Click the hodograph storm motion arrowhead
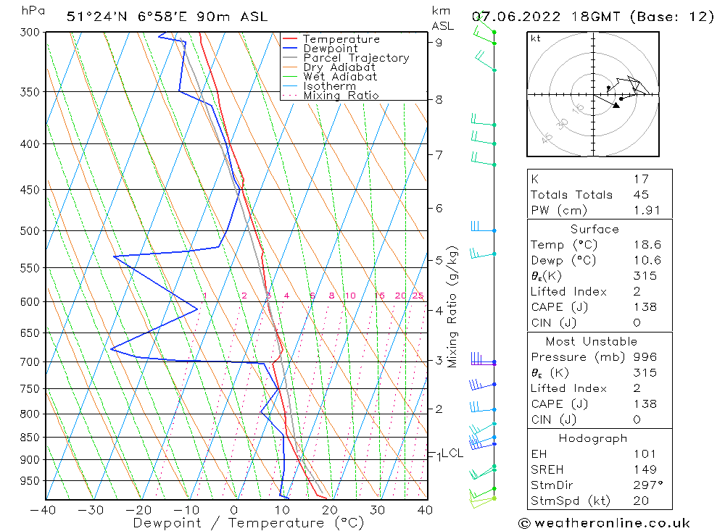The width and height of the screenshot is (725, 531). coord(616,105)
